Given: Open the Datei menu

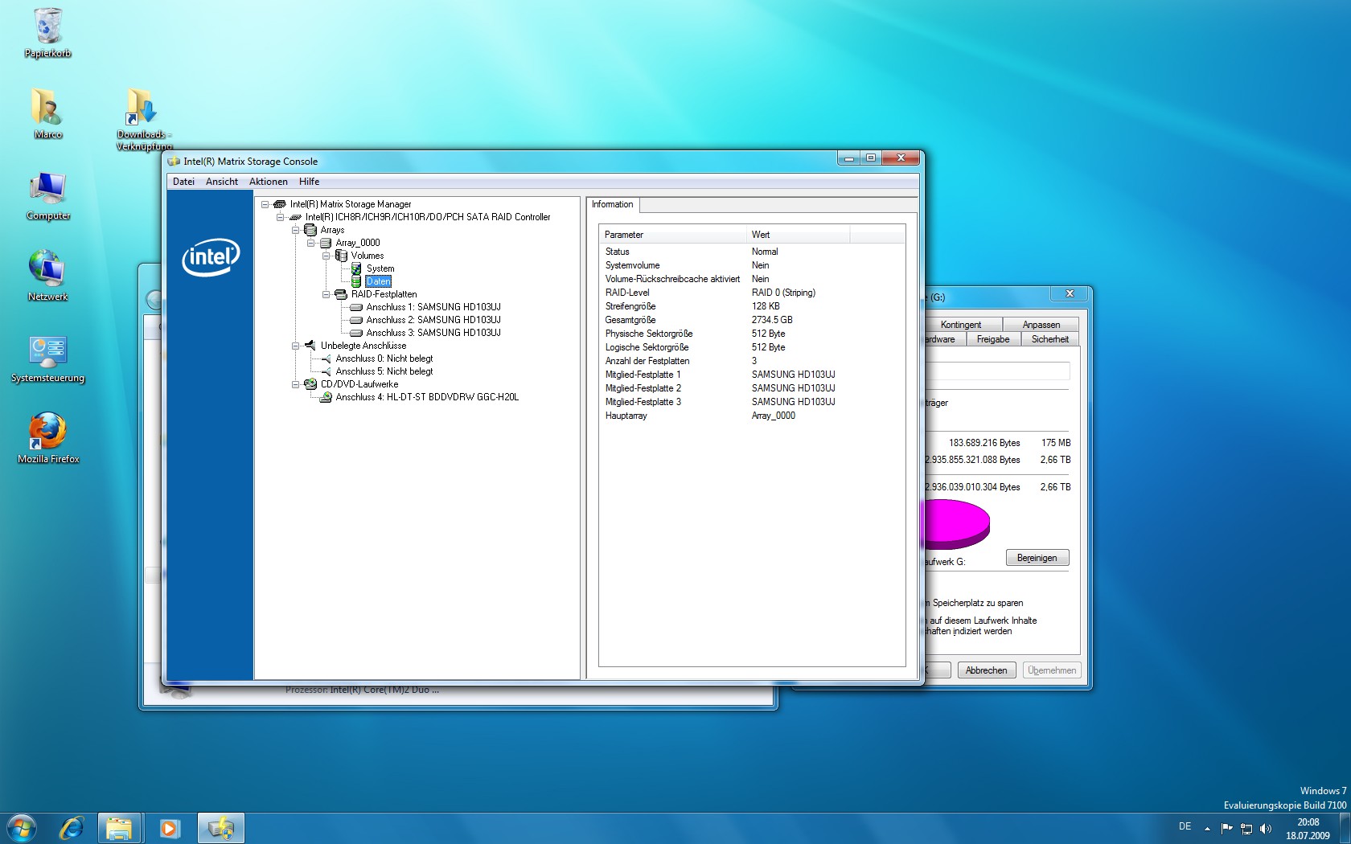Looking at the screenshot, I should (183, 182).
